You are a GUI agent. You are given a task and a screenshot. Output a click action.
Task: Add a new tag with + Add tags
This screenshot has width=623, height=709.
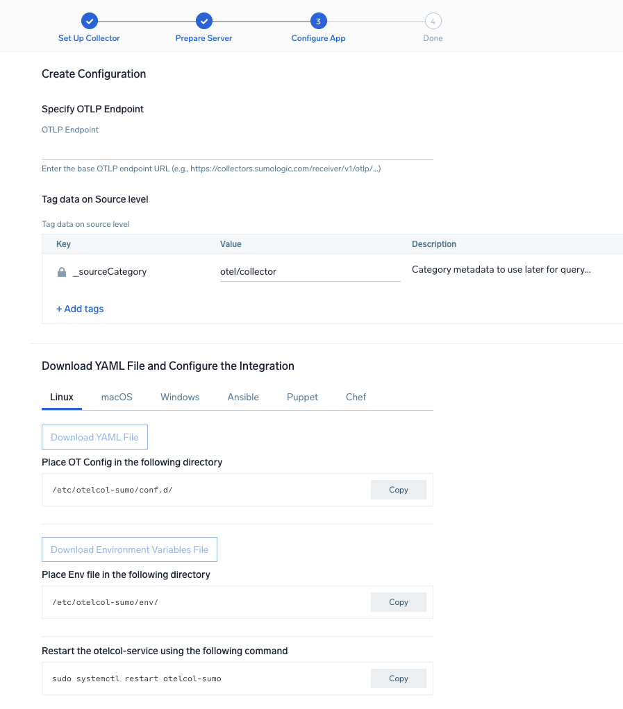pos(80,309)
